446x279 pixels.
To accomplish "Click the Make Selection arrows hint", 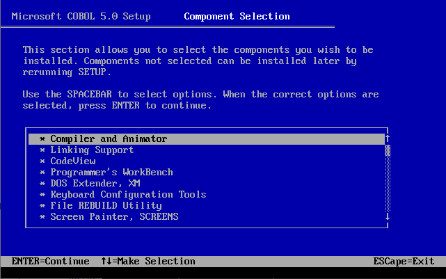I will (148, 261).
